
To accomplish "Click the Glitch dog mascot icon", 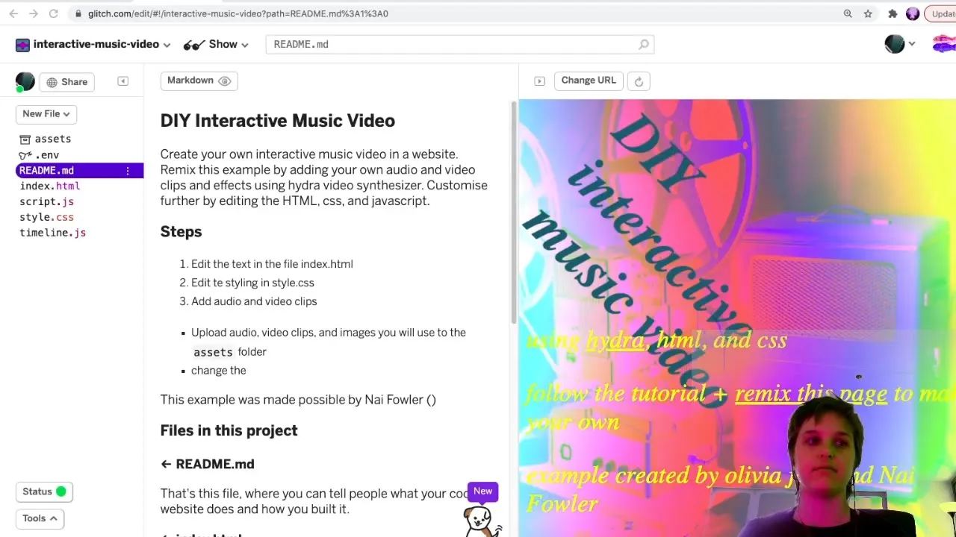I will pos(480,521).
